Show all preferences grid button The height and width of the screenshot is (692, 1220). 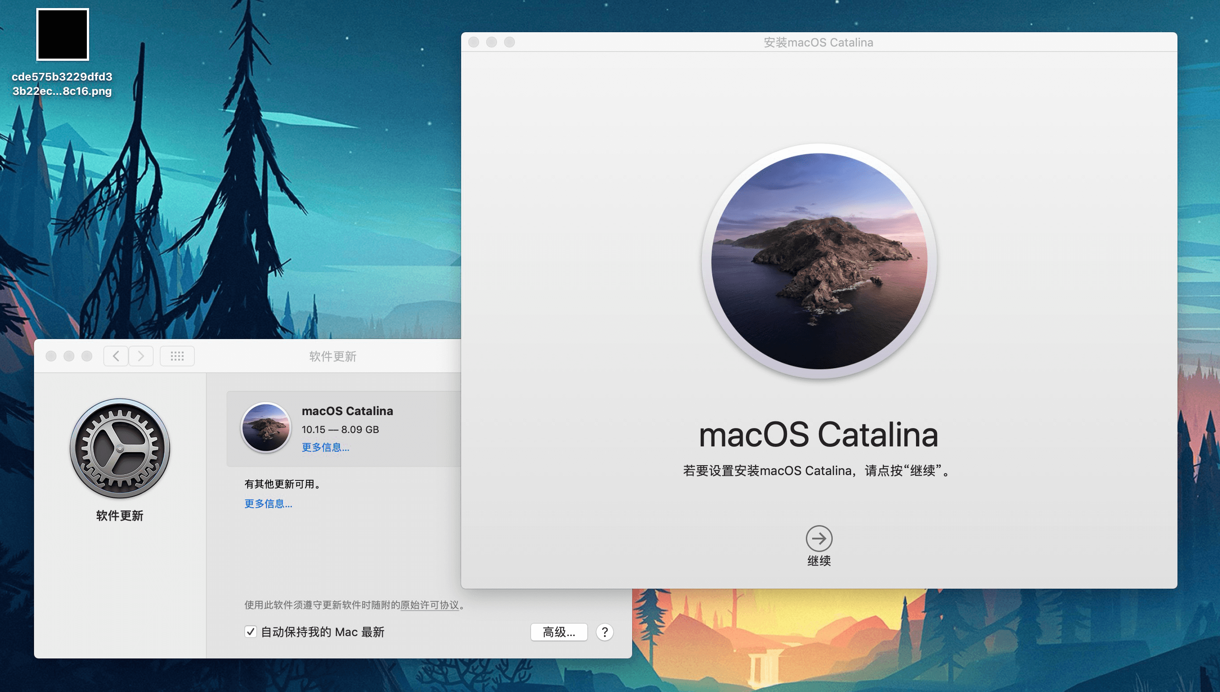coord(177,356)
